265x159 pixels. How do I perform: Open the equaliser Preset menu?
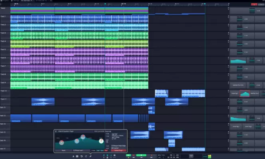click(93, 150)
